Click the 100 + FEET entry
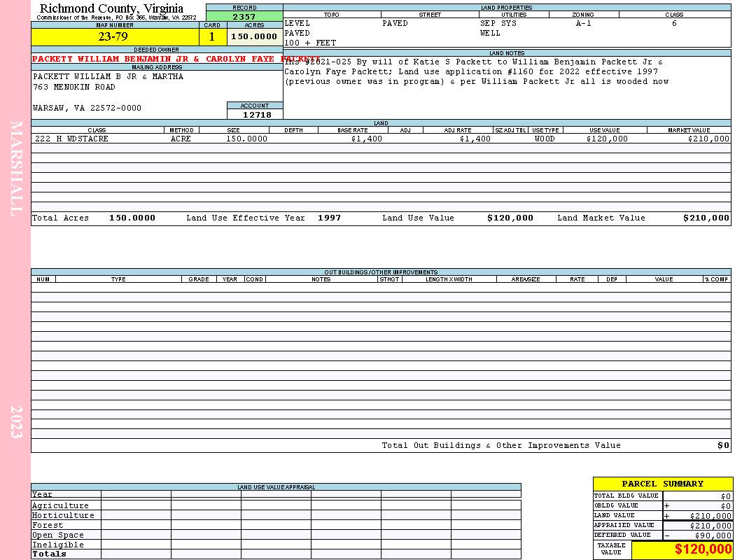 [310, 43]
